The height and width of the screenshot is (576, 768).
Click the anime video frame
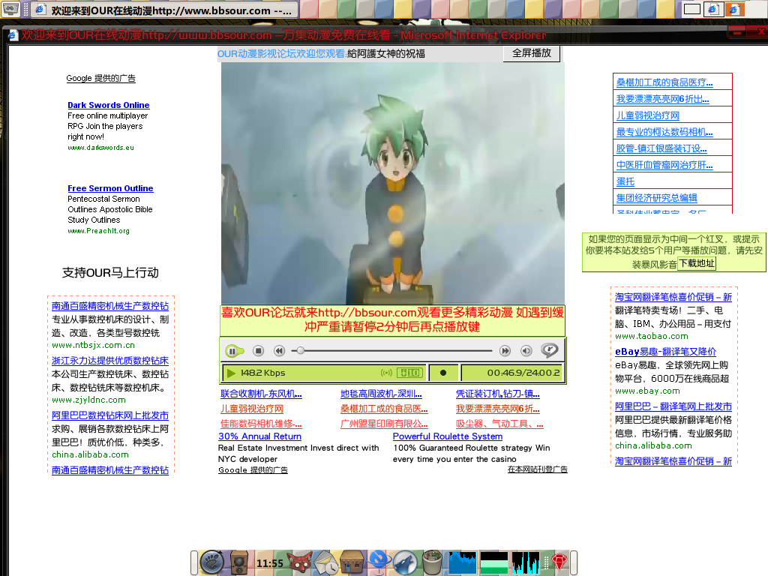point(393,183)
